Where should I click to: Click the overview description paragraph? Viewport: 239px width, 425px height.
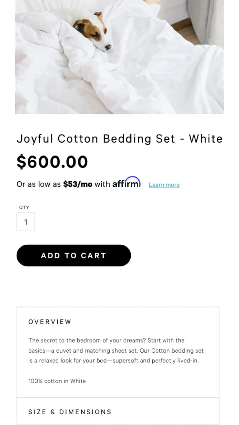click(116, 350)
